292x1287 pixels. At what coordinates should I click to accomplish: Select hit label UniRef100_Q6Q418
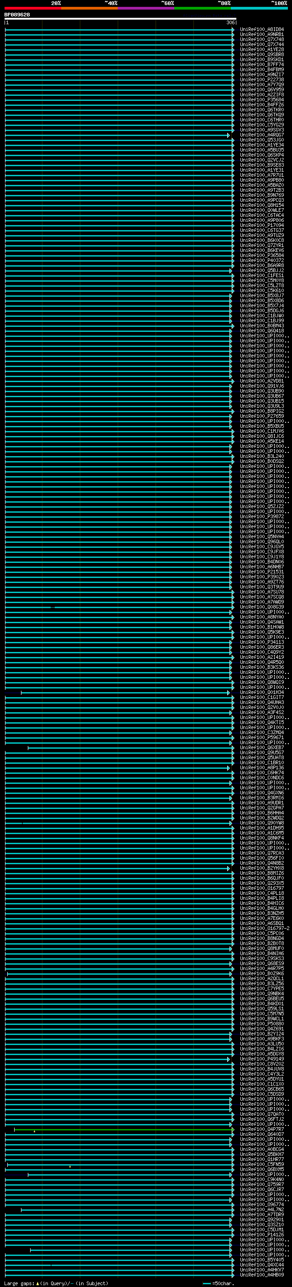pyautogui.click(x=261, y=331)
